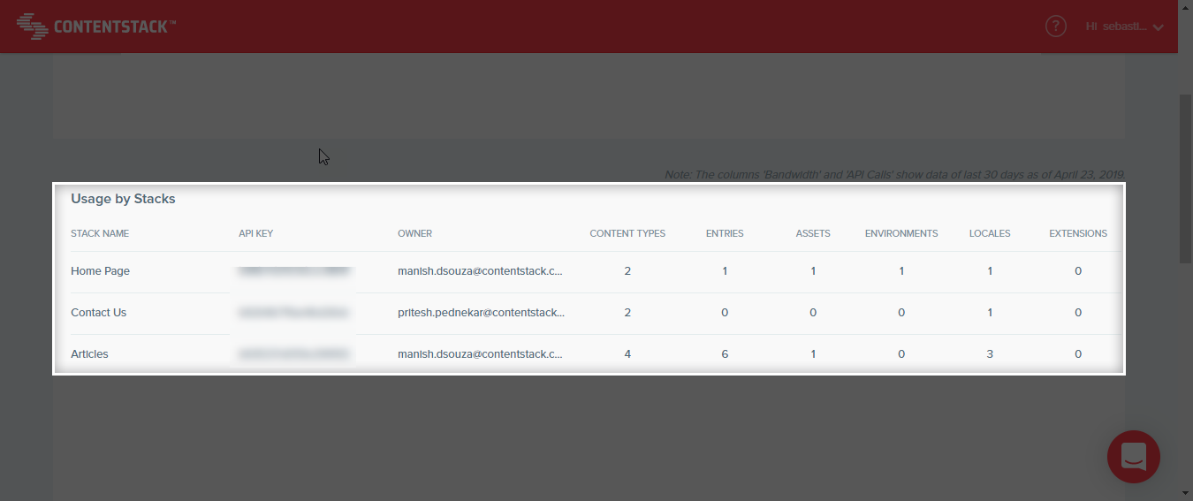The width and height of the screenshot is (1193, 501).
Task: Select pritesh.pednekar owner email
Action: (x=482, y=313)
